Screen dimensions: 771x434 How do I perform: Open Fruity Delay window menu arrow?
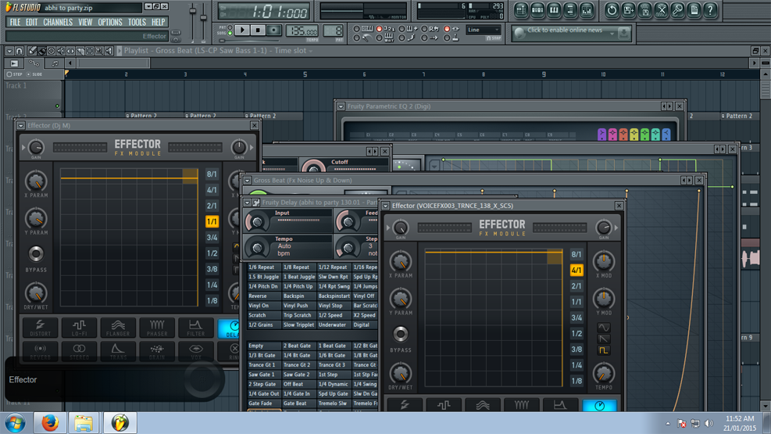click(x=248, y=203)
